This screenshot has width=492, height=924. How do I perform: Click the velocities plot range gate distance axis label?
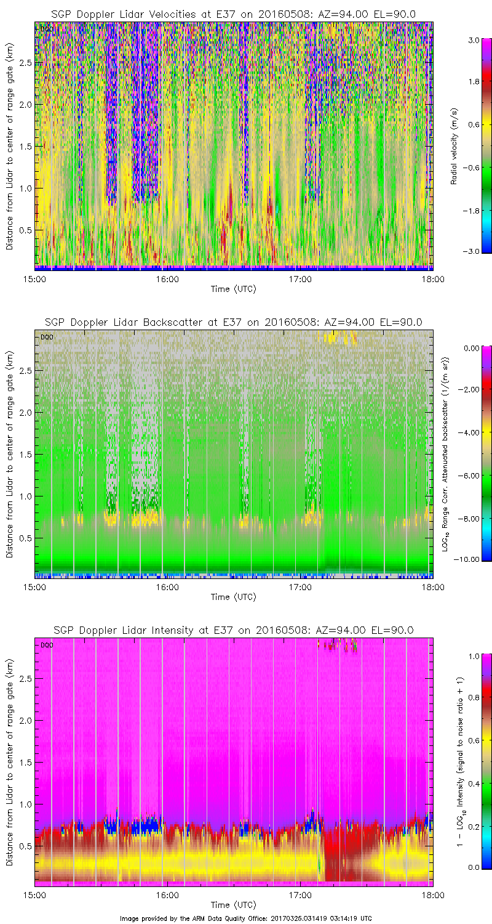[x=10, y=145]
